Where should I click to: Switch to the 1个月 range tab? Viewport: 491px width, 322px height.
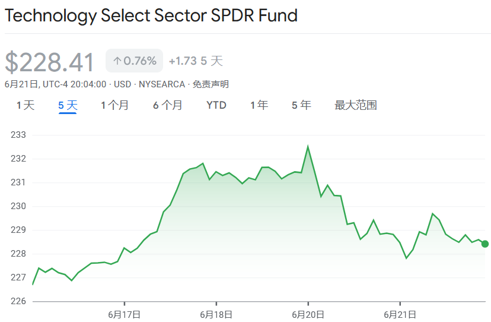pos(114,105)
